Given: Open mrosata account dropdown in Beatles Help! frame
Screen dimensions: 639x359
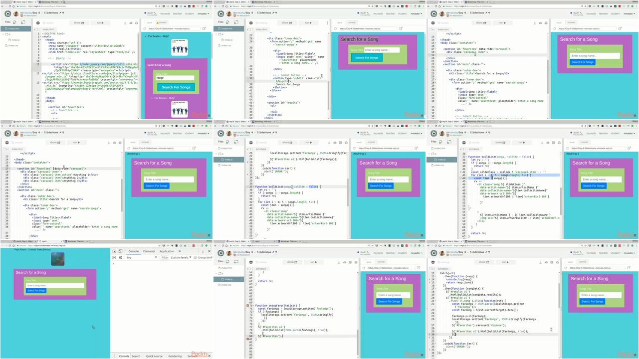Looking at the screenshot, I should (203, 14).
